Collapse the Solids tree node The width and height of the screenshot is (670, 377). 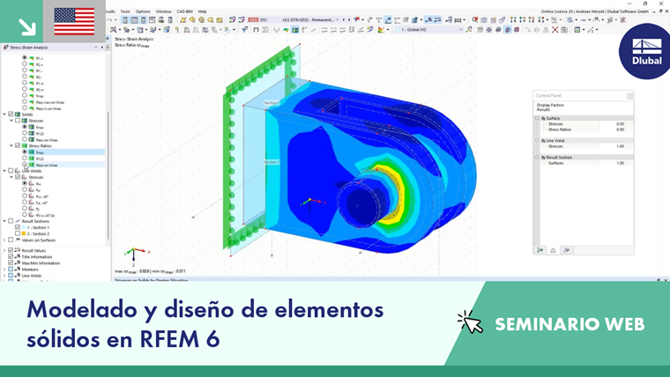coord(4,115)
